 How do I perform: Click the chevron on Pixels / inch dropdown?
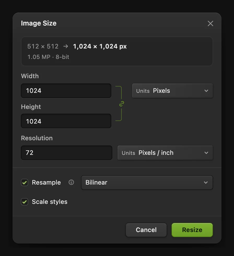tap(206, 153)
